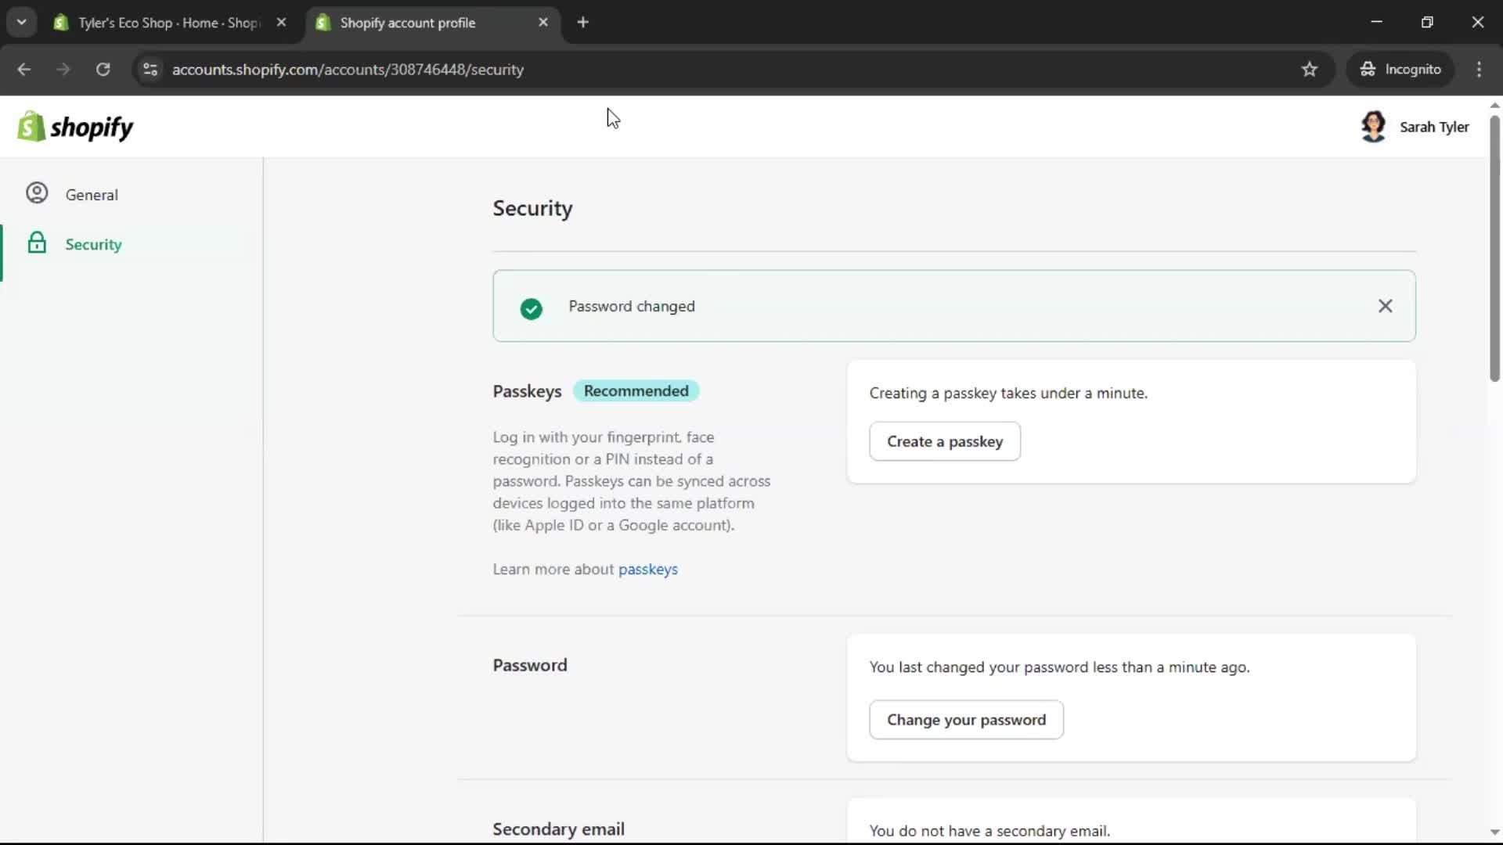This screenshot has height=845, width=1503.
Task: Open Chrome's three-dot menu
Action: click(x=1480, y=70)
